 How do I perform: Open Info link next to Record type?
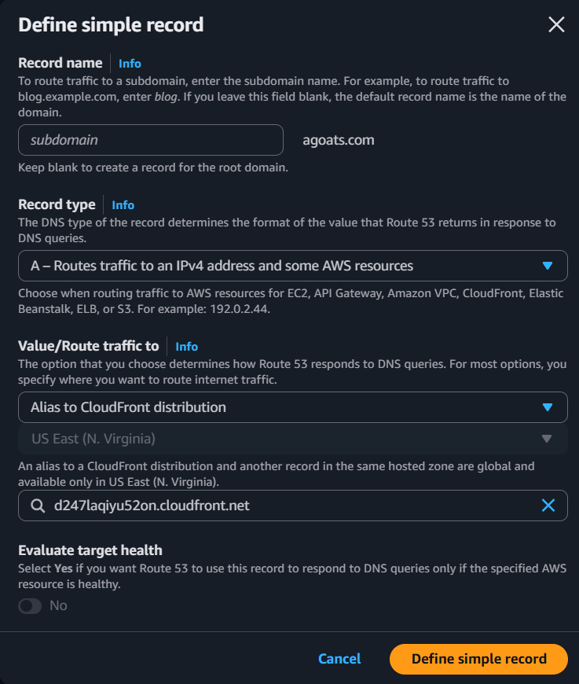point(123,204)
